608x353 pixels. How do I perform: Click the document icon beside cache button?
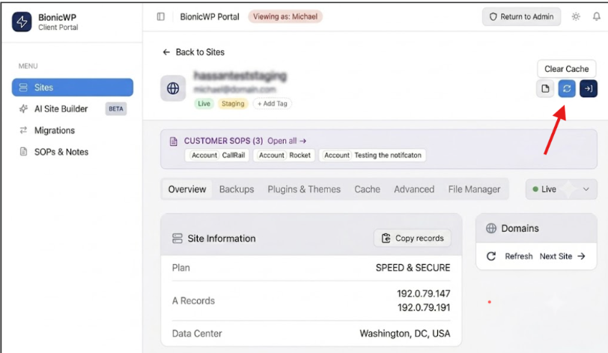point(545,89)
